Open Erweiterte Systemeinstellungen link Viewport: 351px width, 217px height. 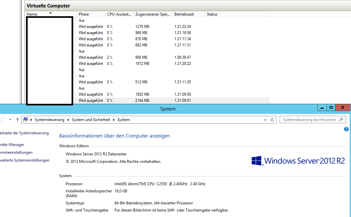[x=25, y=160]
